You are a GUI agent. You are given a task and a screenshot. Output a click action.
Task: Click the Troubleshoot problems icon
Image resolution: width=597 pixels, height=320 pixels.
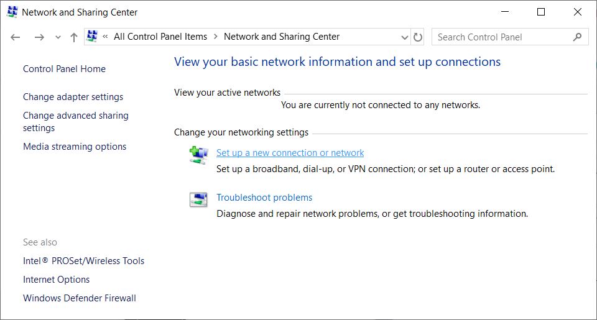click(198, 199)
